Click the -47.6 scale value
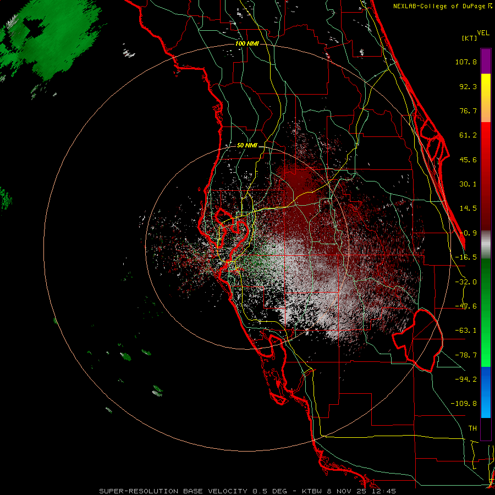Image resolution: width=495 pixels, height=495 pixels. click(466, 306)
